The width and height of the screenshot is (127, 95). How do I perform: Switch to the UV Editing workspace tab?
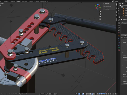(37, 1)
